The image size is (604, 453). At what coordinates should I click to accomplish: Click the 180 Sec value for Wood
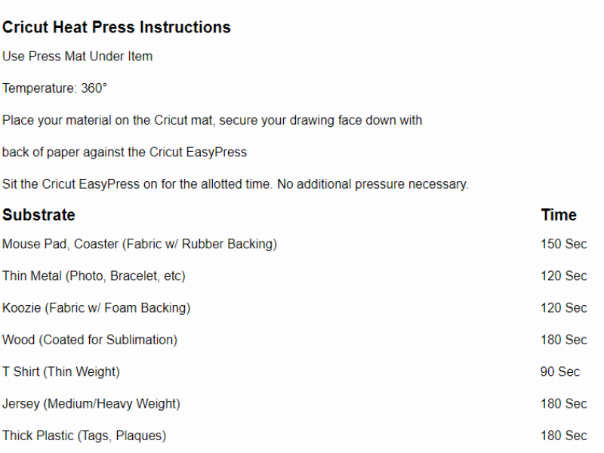[563, 340]
